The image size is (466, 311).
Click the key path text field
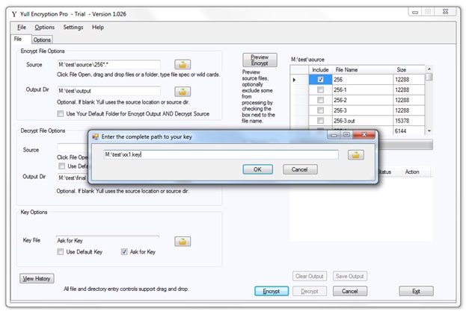pyautogui.click(x=221, y=154)
